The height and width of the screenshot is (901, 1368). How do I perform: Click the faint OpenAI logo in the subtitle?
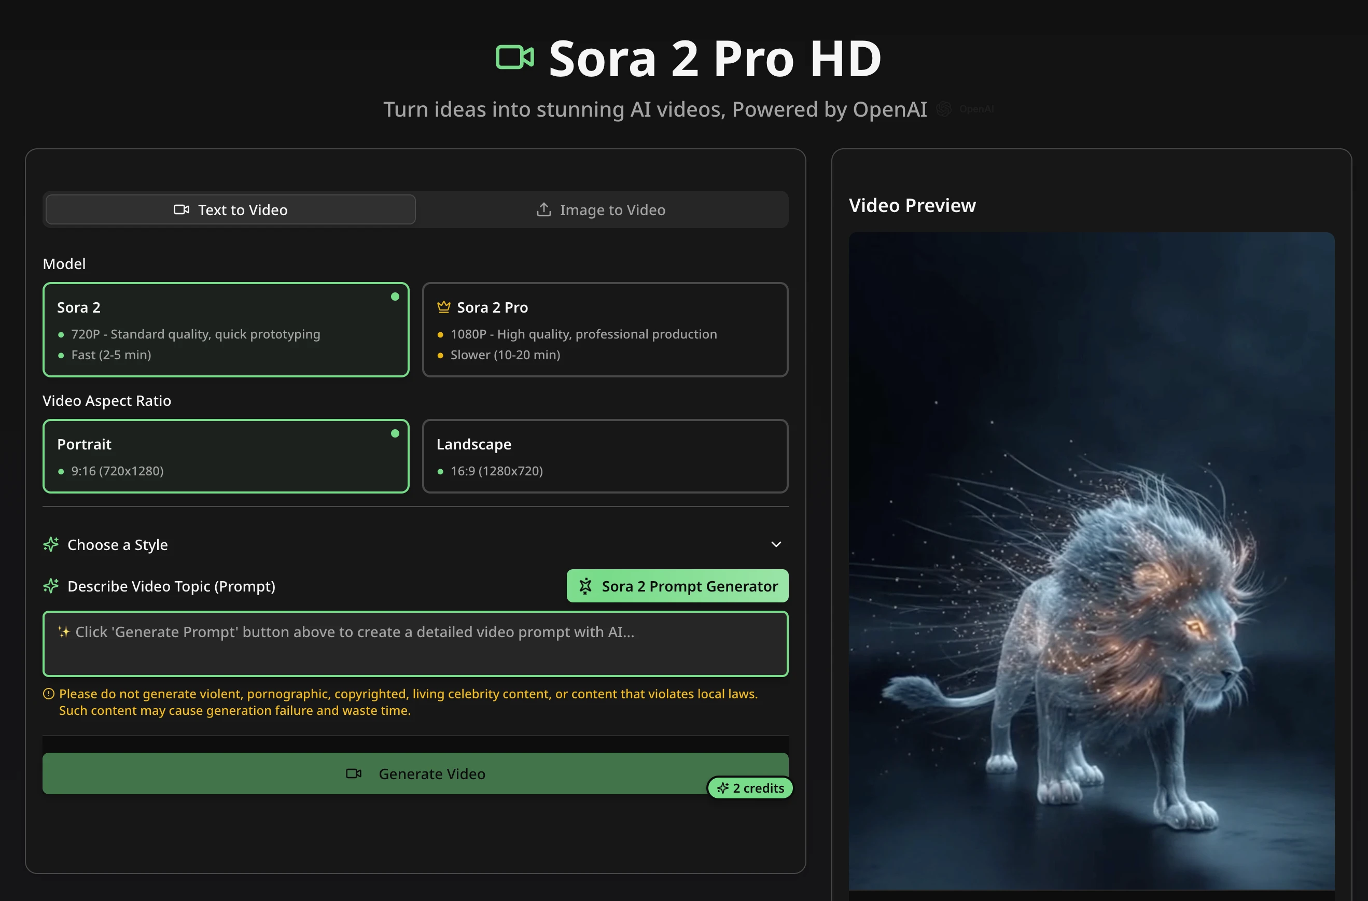[x=943, y=109]
